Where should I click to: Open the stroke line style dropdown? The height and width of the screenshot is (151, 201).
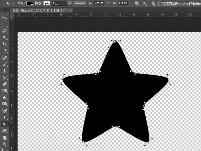pyautogui.click(x=80, y=3)
